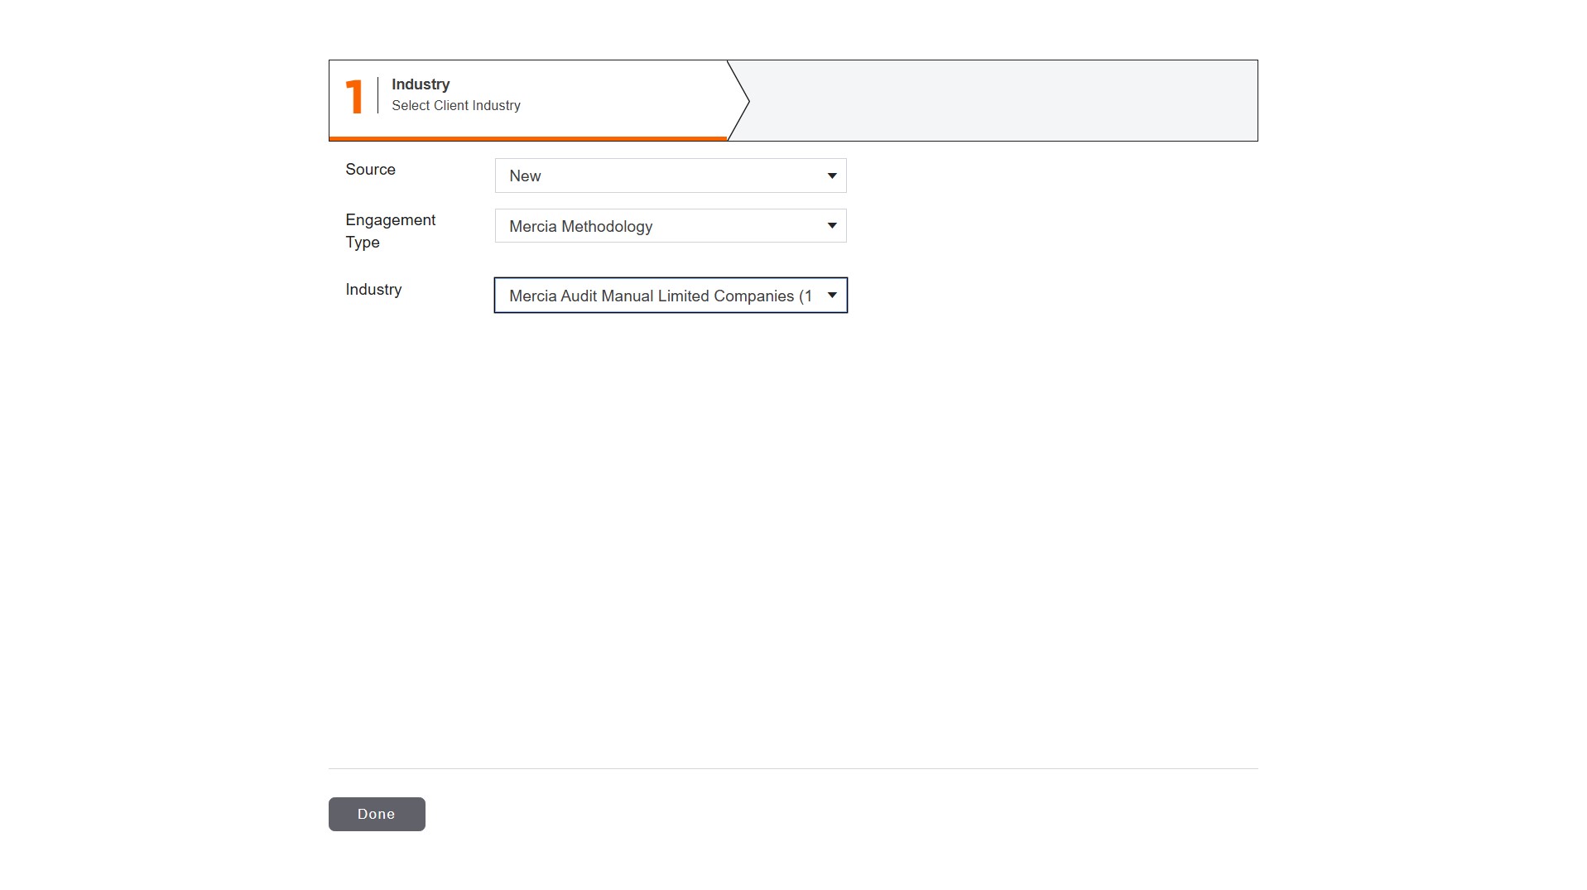Click the Engagement Type field label
The width and height of the screenshot is (1587, 890).
(389, 231)
